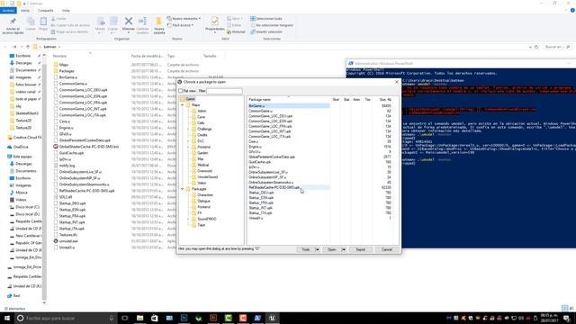Open the notification center icon in taskbar

[x=567, y=318]
